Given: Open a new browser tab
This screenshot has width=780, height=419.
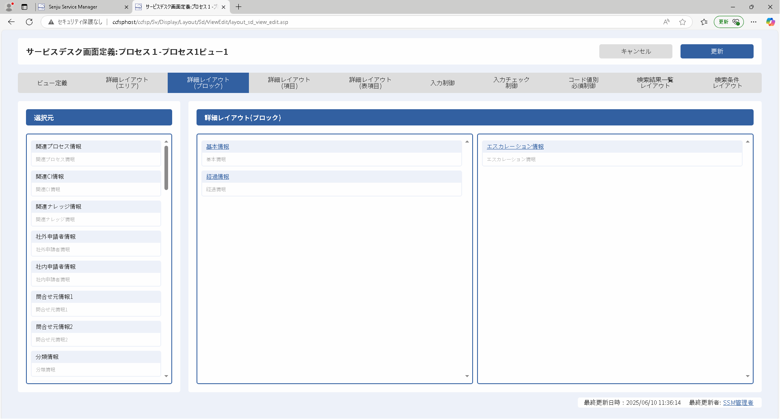Looking at the screenshot, I should (238, 7).
